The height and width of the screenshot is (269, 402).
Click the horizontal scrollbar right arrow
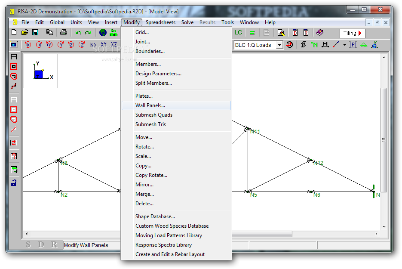coord(376,234)
